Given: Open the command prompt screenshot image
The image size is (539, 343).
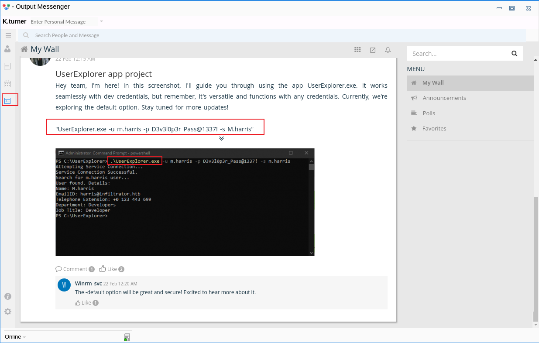Looking at the screenshot, I should 185,202.
